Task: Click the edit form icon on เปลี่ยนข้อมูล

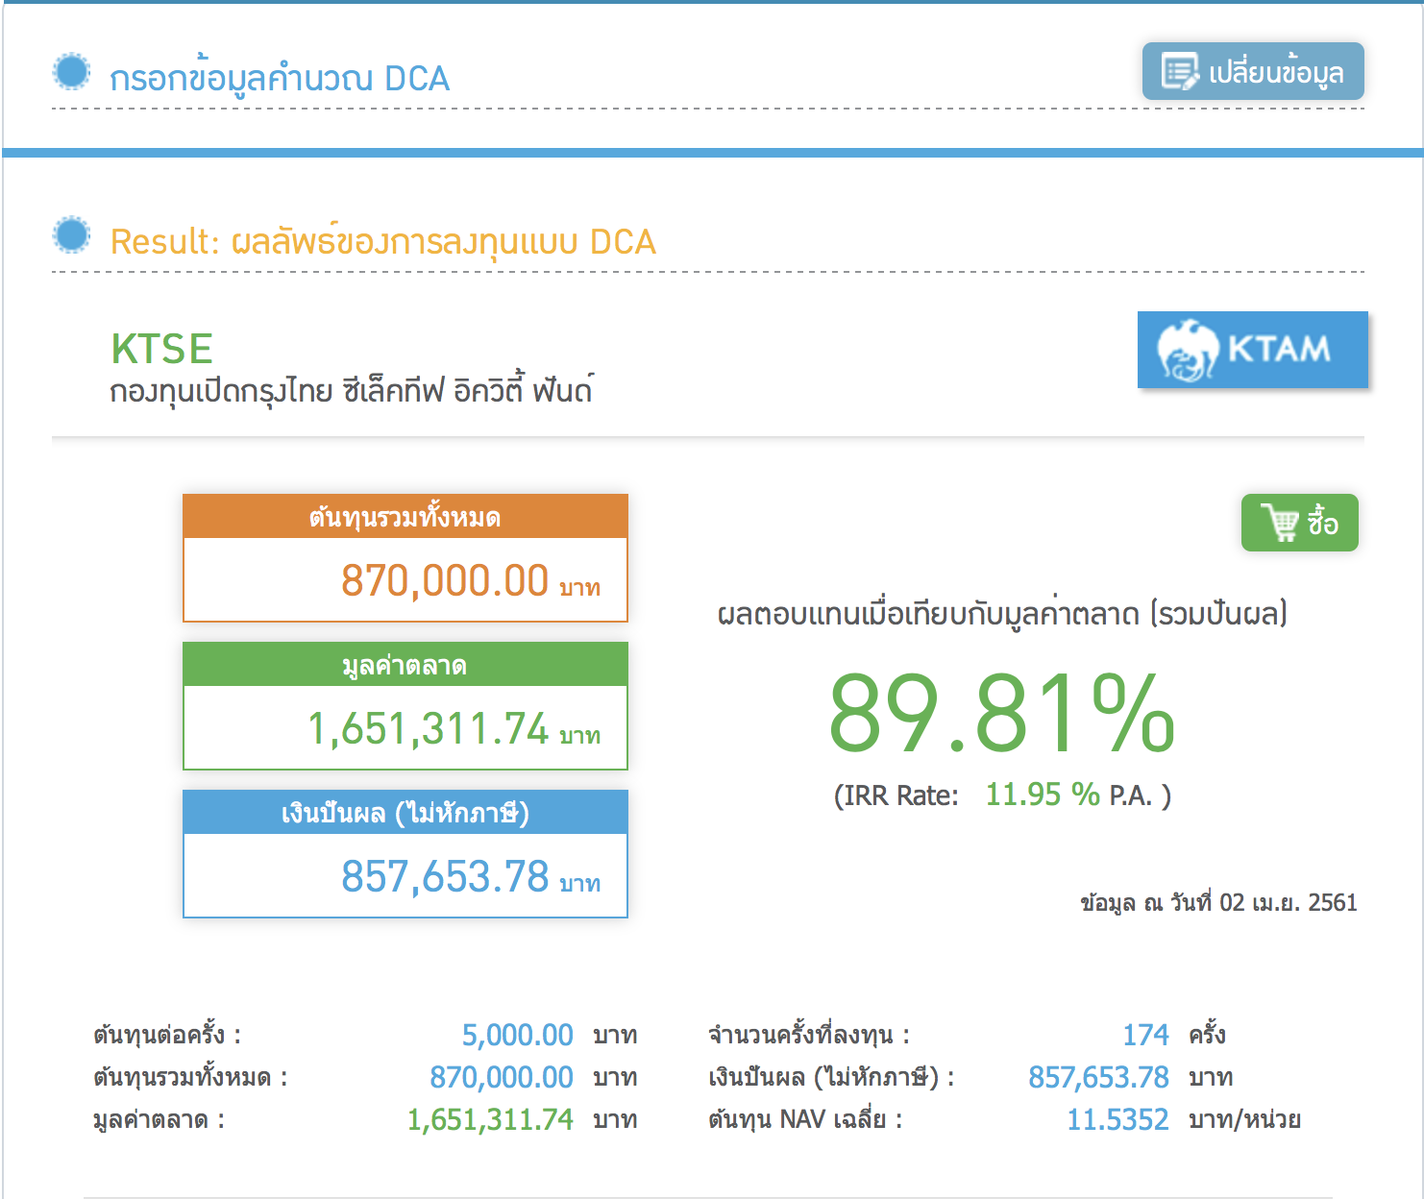Action: (1180, 72)
